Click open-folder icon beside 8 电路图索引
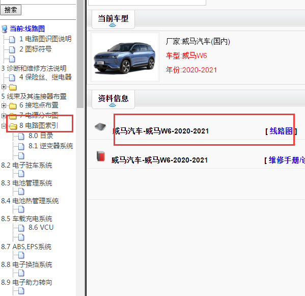305x296 pixels. [x=13, y=126]
